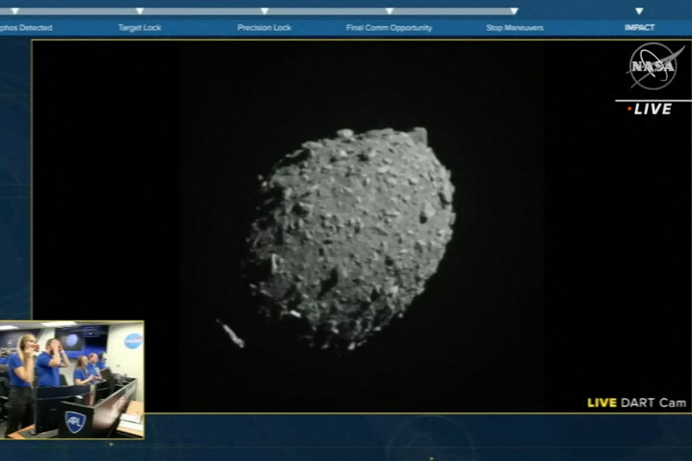This screenshot has width=692, height=461.
Task: Select the triangle marker above Stop Maneuvers
Action: tap(514, 11)
